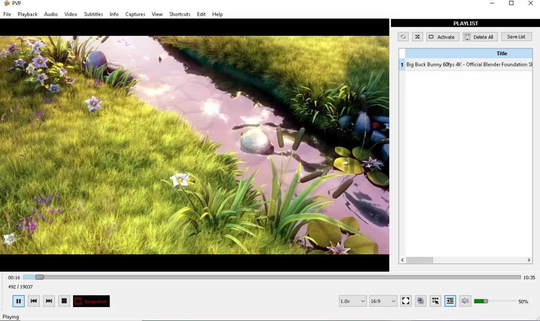540x321 pixels.
Task: Click the seek bar handle
Action: point(39,277)
